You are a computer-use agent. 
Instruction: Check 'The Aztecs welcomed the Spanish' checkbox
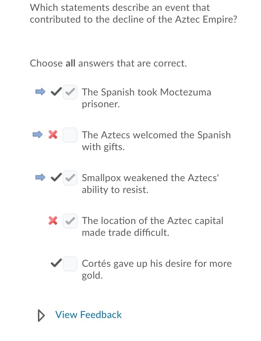[x=70, y=135]
